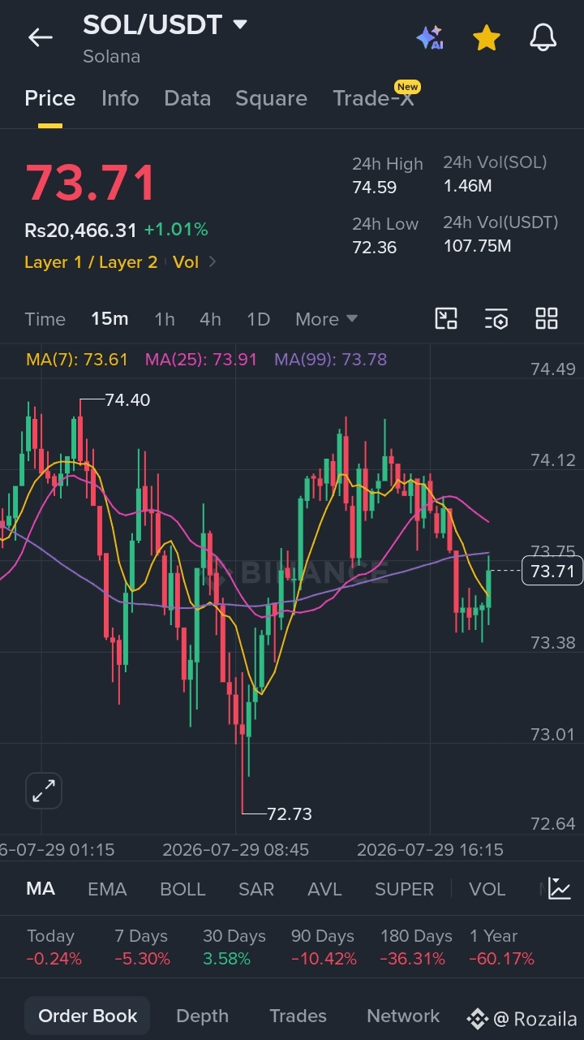This screenshot has width=584, height=1040.
Task: Open the Data tab
Action: tap(187, 98)
